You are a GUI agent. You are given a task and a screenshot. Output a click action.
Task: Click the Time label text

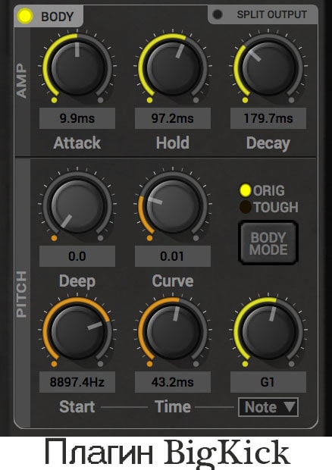[x=173, y=407]
